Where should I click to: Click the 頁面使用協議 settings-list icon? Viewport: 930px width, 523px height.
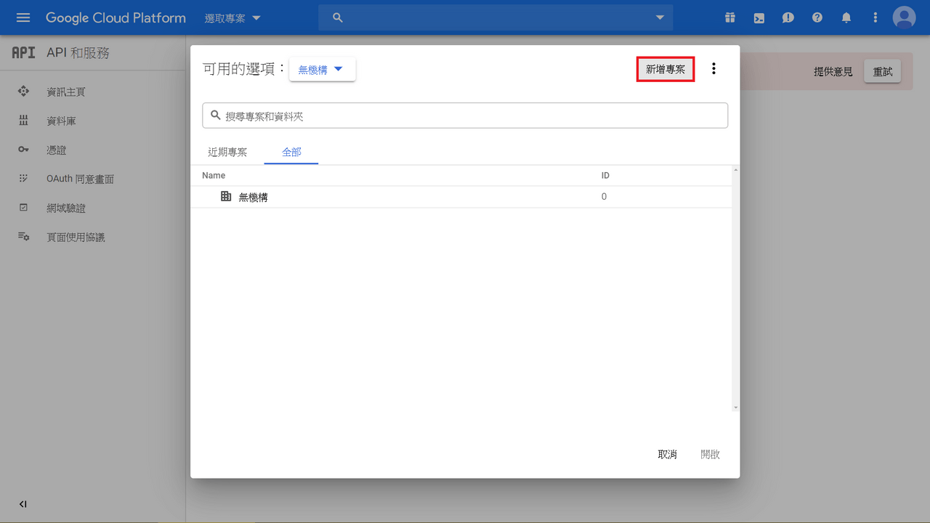(23, 237)
